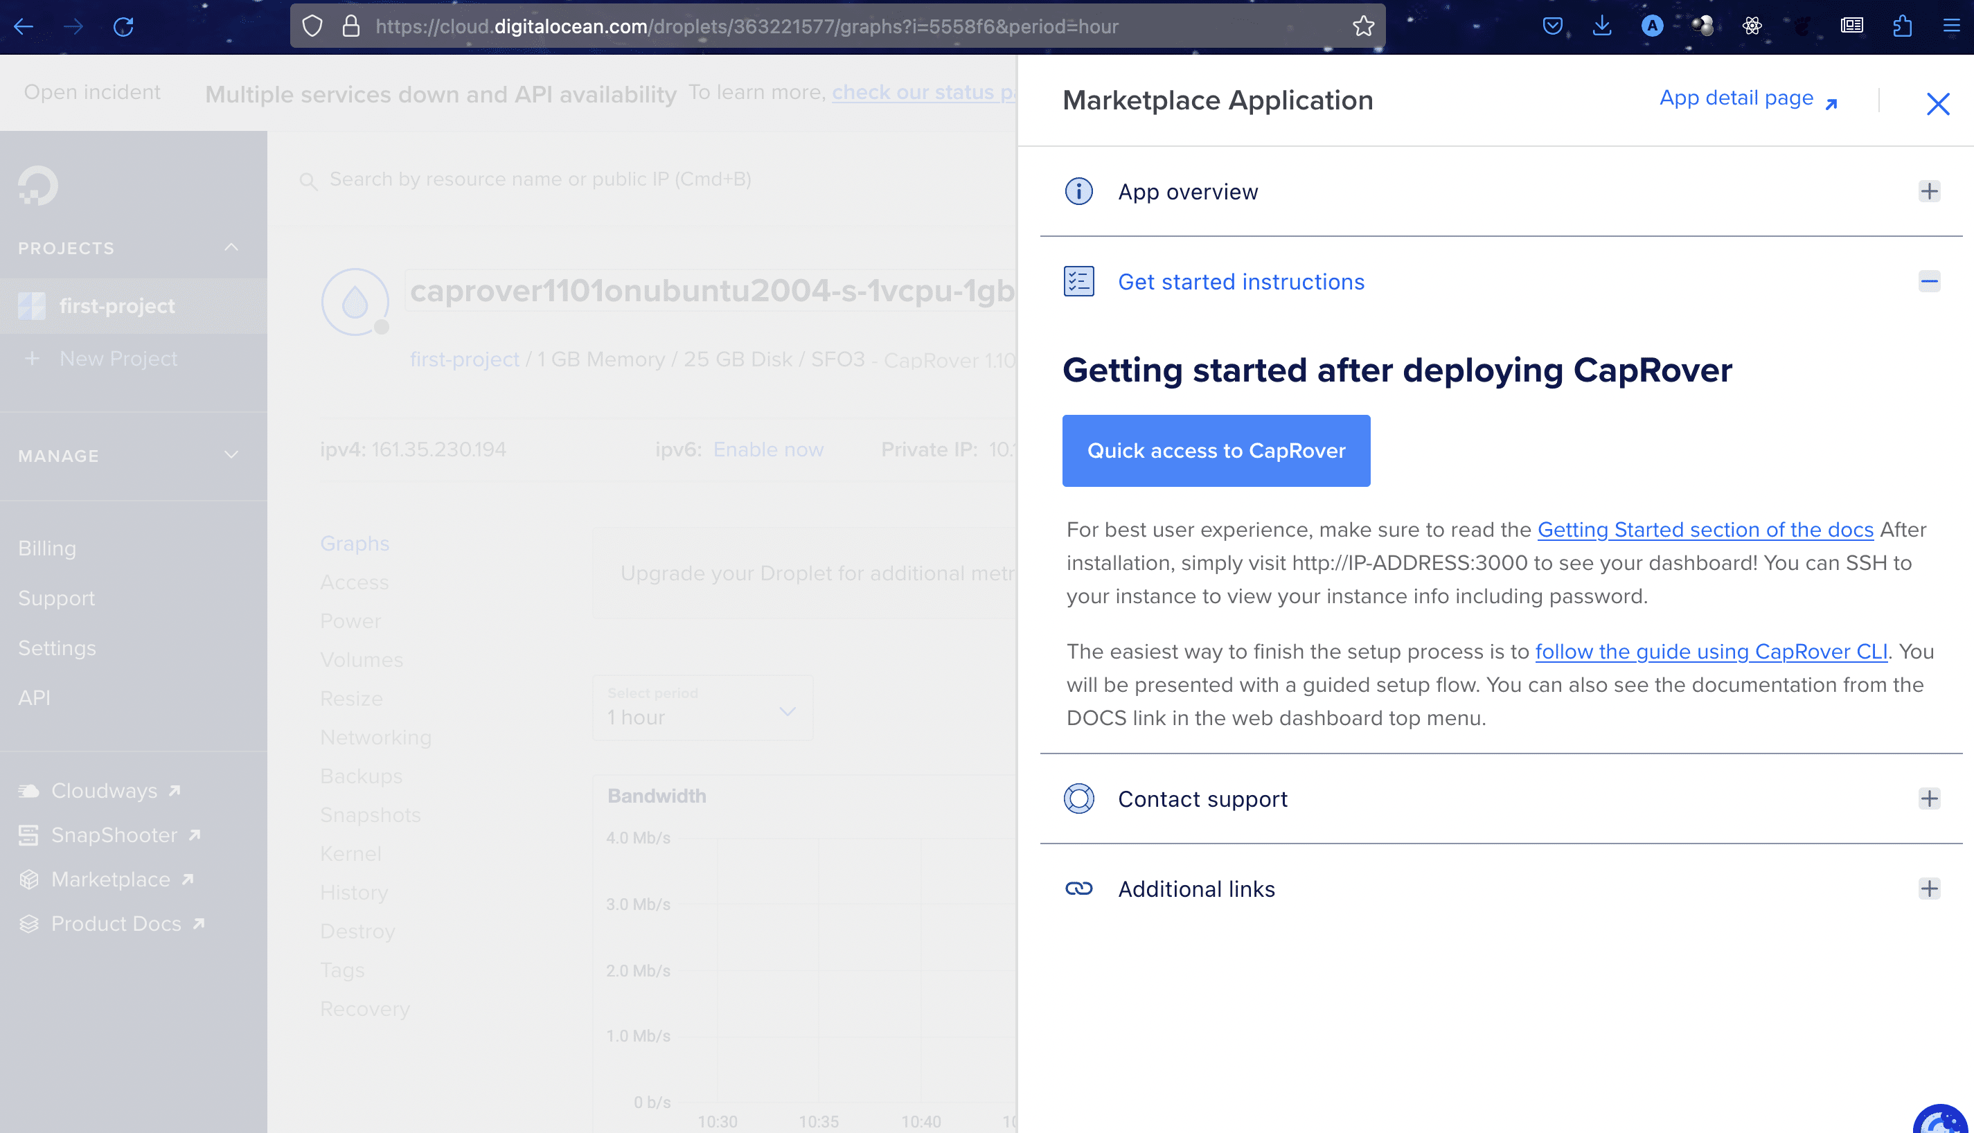The image size is (1974, 1133).
Task: Expand the Contact support section
Action: tap(1929, 799)
